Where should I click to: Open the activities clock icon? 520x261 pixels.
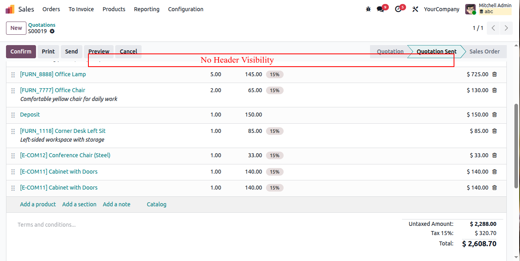click(x=398, y=9)
